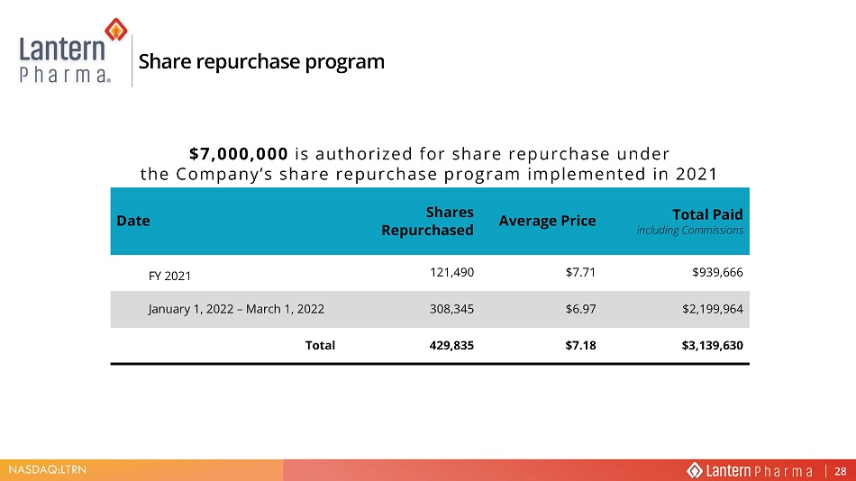This screenshot has height=481, width=856.
Task: Select the Lantern Pharma wordmark at top left
Action: 64,59
